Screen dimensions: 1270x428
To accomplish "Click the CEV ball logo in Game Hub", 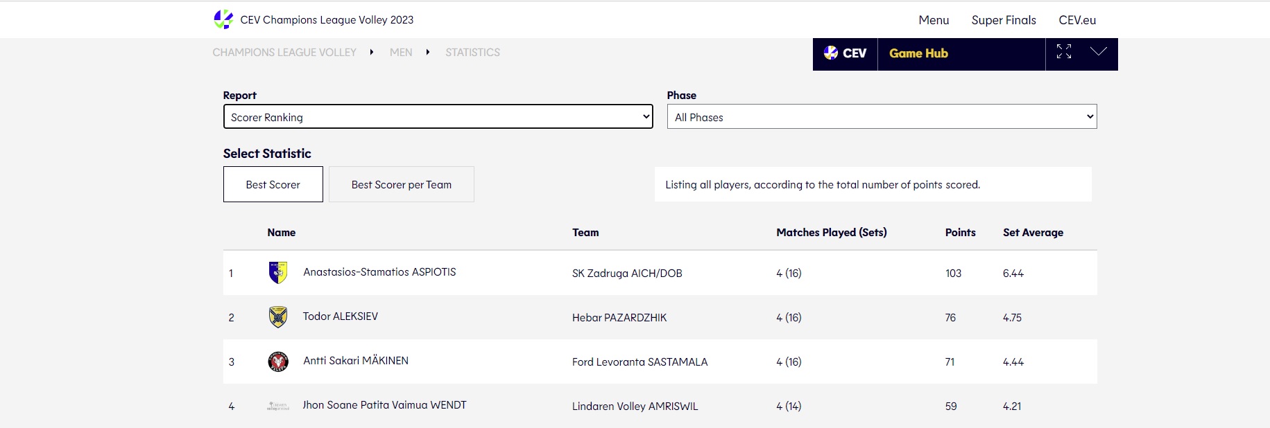I will click(x=830, y=53).
